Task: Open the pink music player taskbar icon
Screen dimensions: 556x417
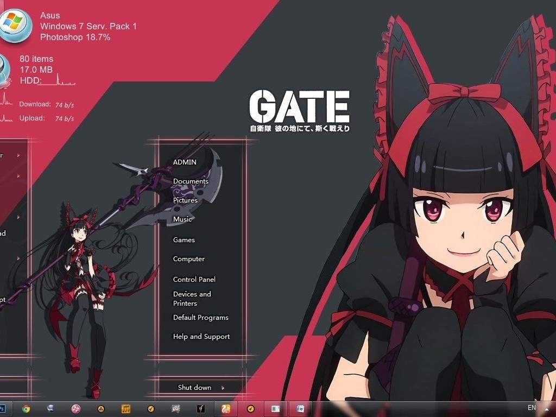Action: [x=75, y=408]
